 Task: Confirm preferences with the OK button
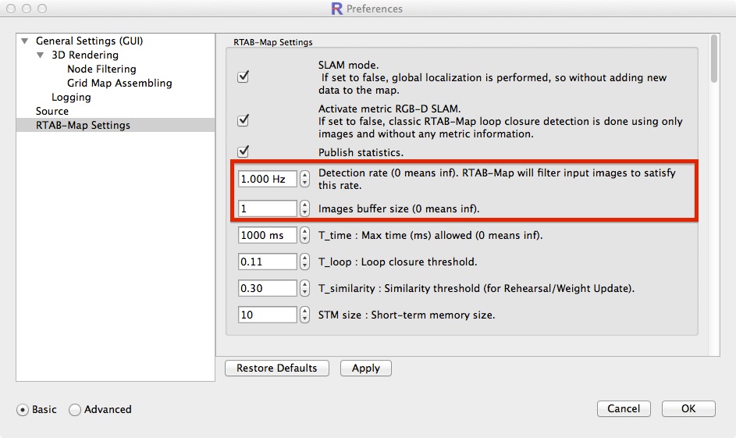tap(688, 408)
